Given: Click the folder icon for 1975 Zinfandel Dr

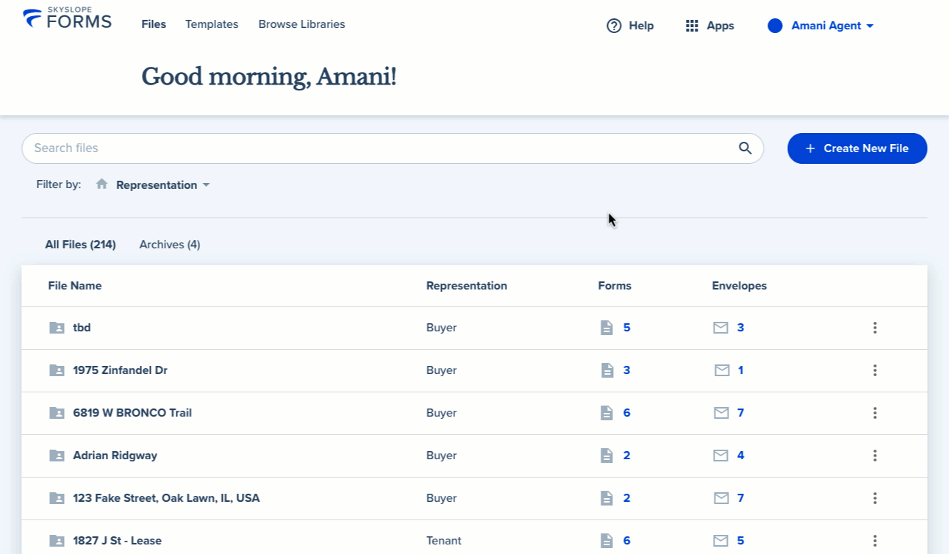Looking at the screenshot, I should [x=57, y=370].
